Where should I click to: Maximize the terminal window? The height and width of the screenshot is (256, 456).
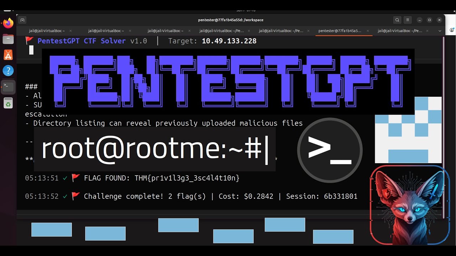coord(430,20)
